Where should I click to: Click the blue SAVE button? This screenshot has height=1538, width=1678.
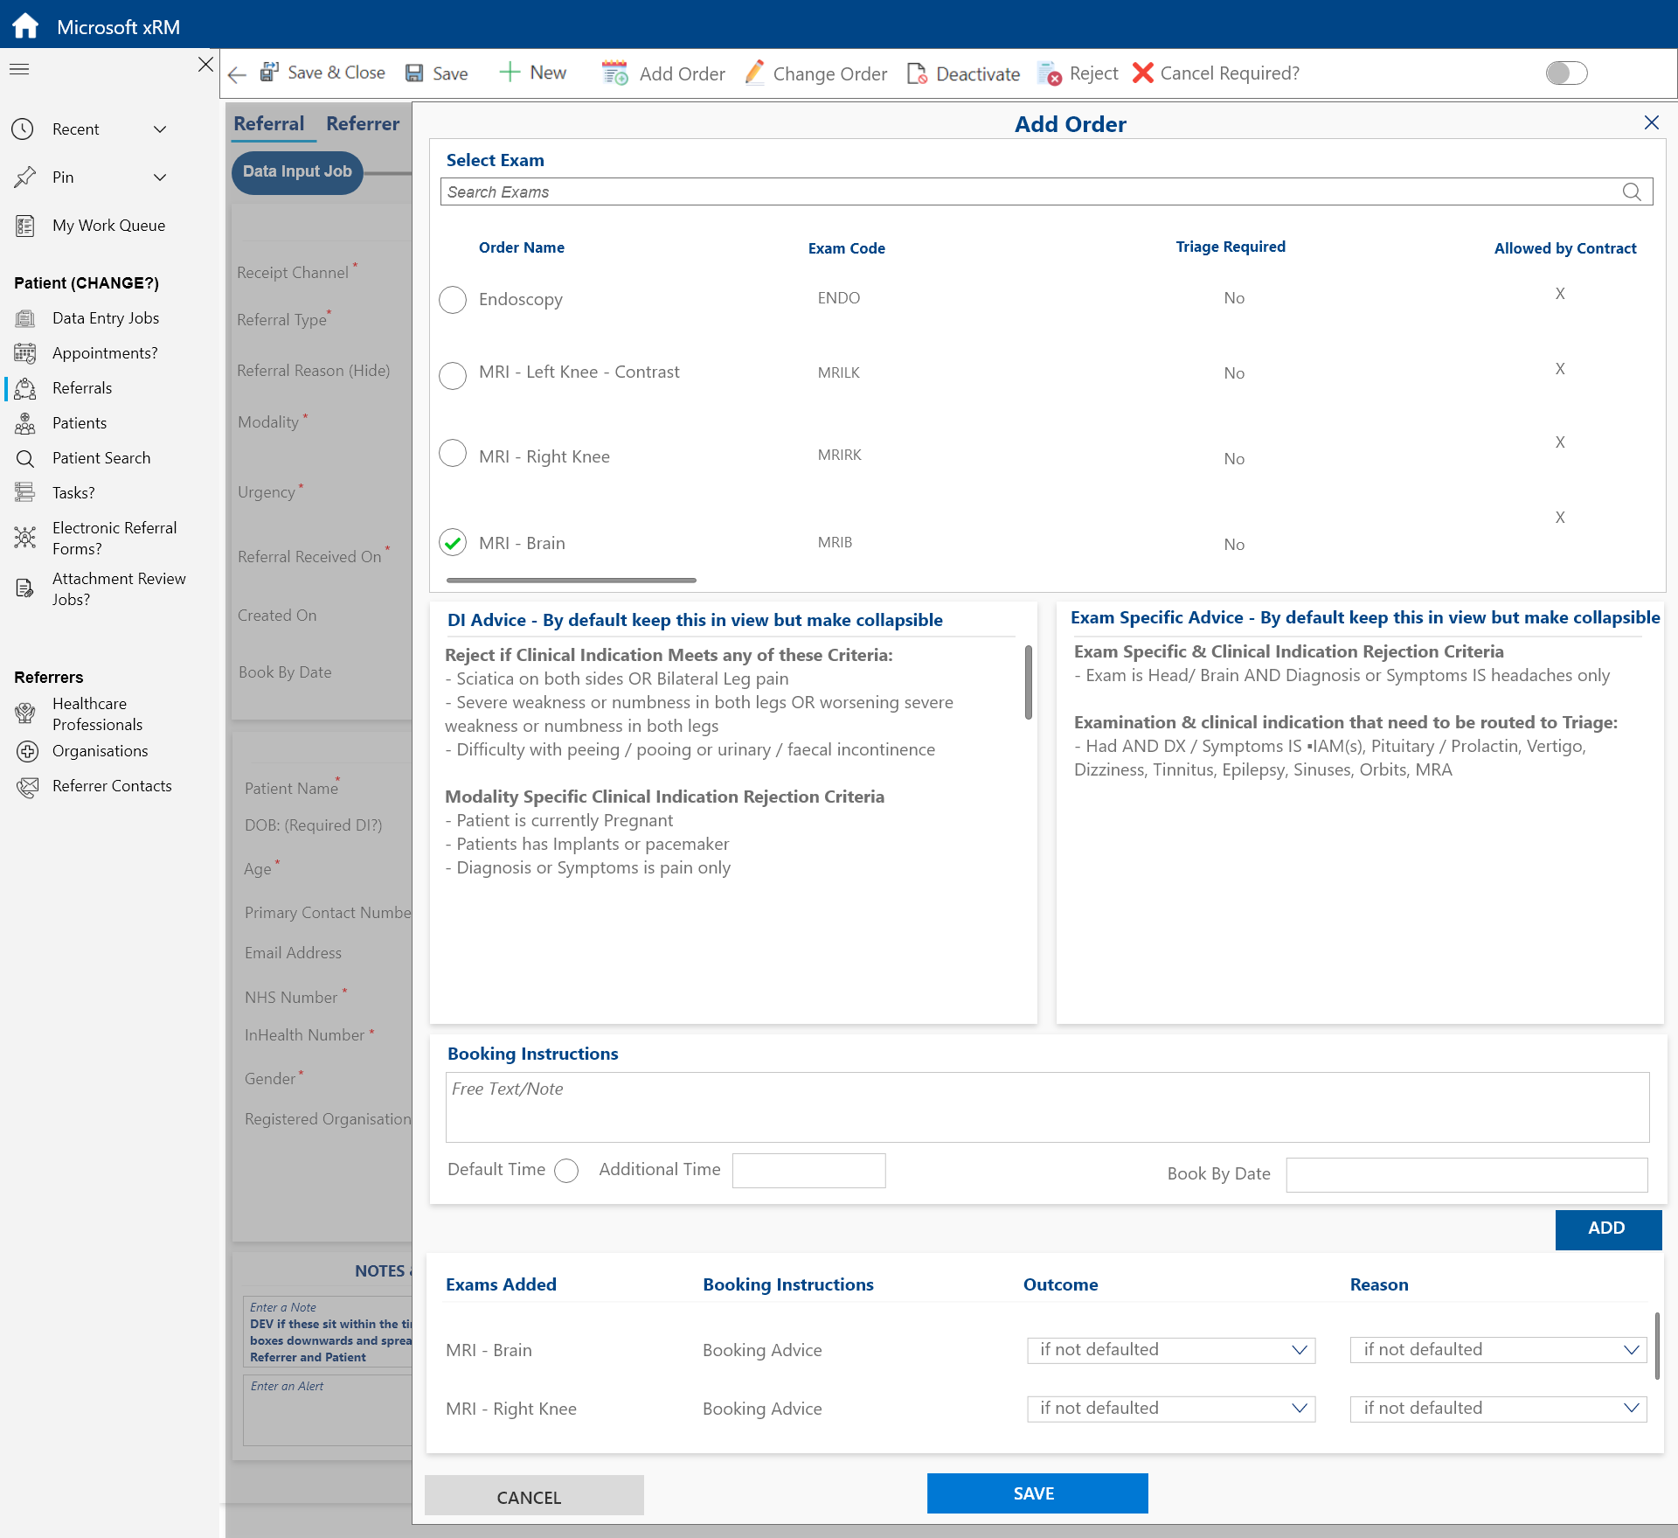(x=1037, y=1493)
